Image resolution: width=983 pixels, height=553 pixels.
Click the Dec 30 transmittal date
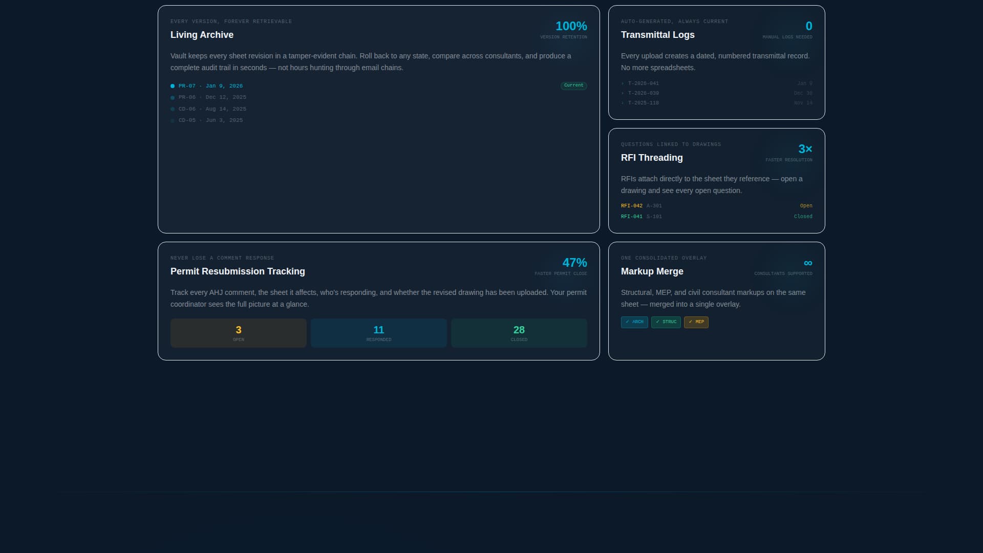[x=803, y=93]
